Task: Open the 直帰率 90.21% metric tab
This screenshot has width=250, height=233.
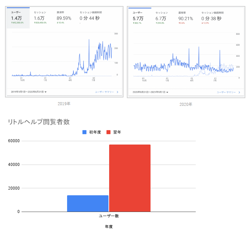Action: click(186, 18)
